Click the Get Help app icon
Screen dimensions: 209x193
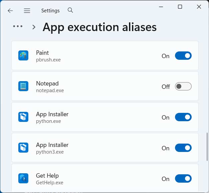point(23,179)
